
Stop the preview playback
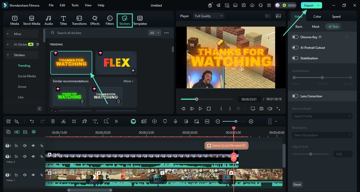click(x=209, y=109)
